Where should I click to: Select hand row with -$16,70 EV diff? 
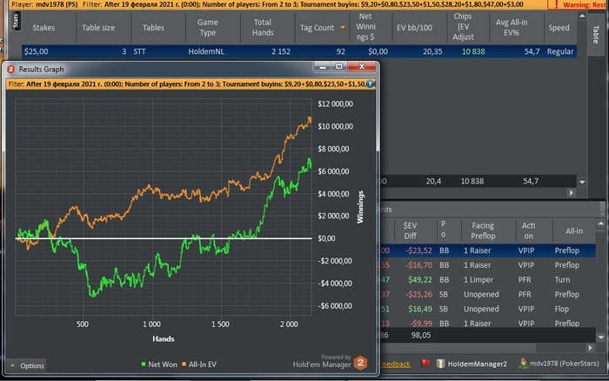[488, 265]
